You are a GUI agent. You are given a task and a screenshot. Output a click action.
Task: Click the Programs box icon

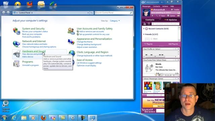[16, 64]
